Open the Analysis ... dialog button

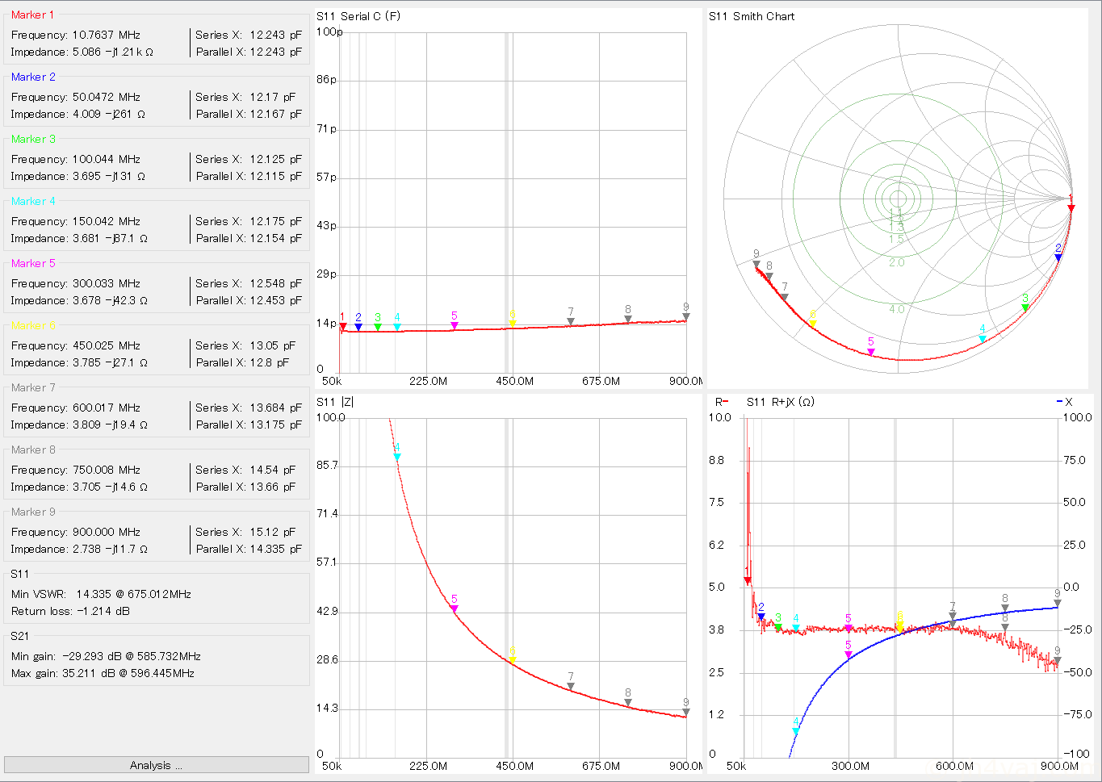point(156,765)
